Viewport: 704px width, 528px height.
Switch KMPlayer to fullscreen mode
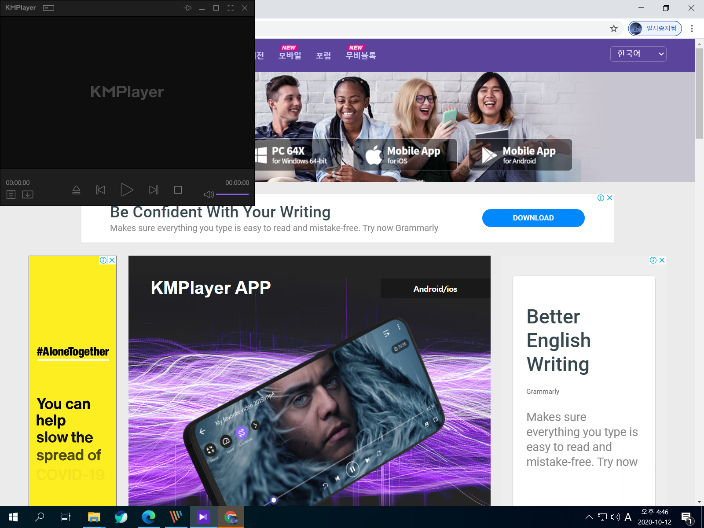pos(231,8)
